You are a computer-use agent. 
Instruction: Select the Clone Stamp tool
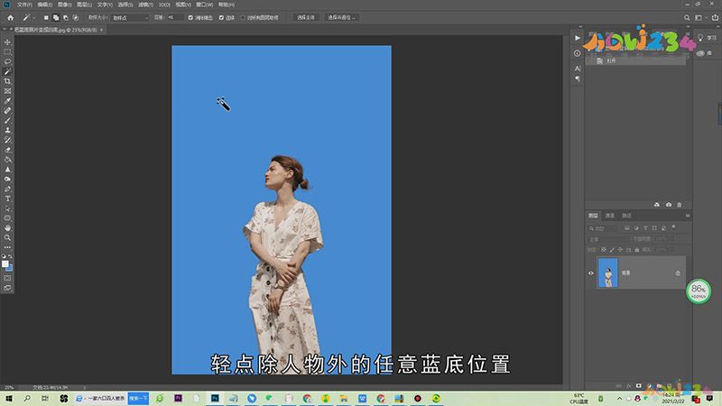click(x=7, y=130)
